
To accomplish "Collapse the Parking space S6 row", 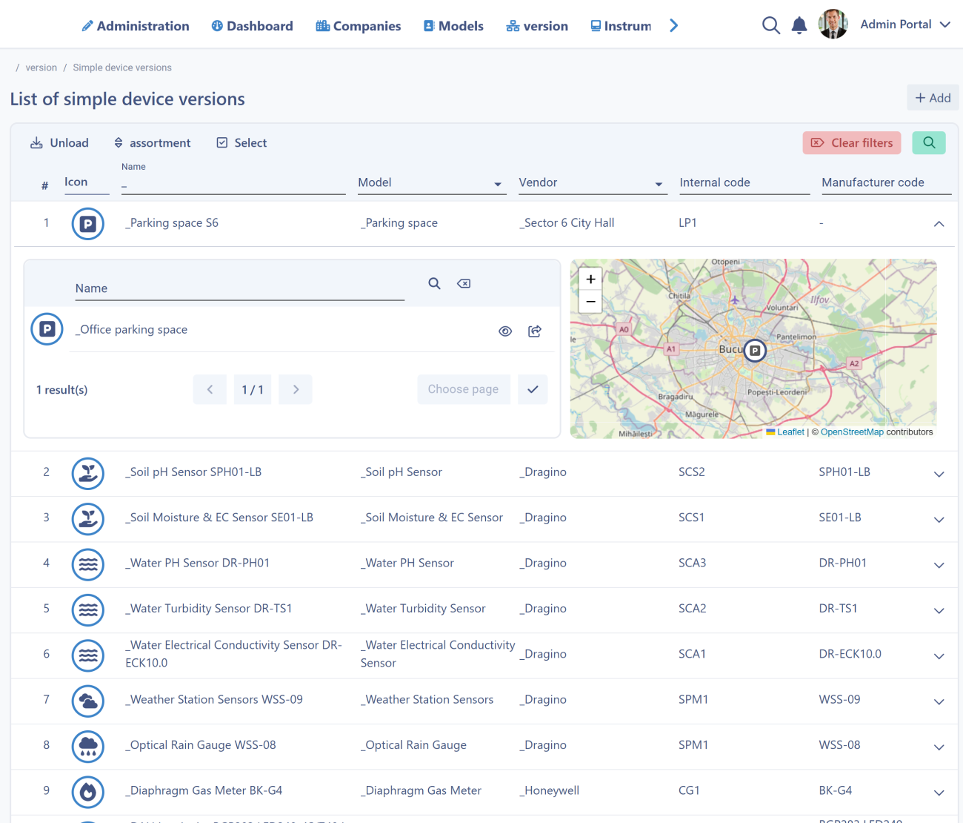I will click(939, 224).
